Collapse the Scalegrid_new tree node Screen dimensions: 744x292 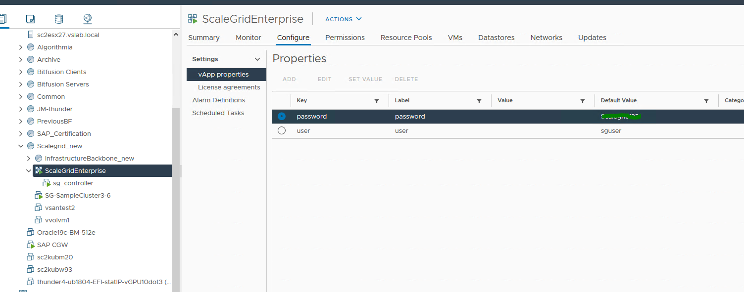[x=21, y=146]
